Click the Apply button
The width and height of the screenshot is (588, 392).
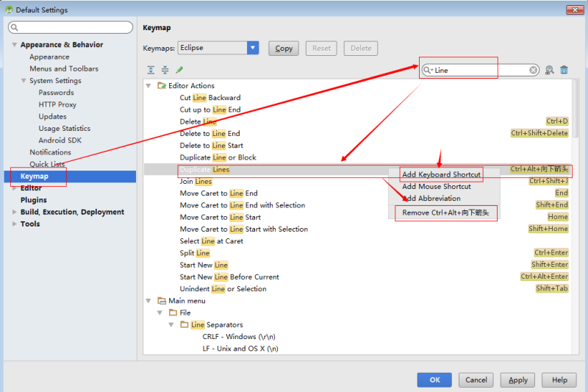pos(517,380)
